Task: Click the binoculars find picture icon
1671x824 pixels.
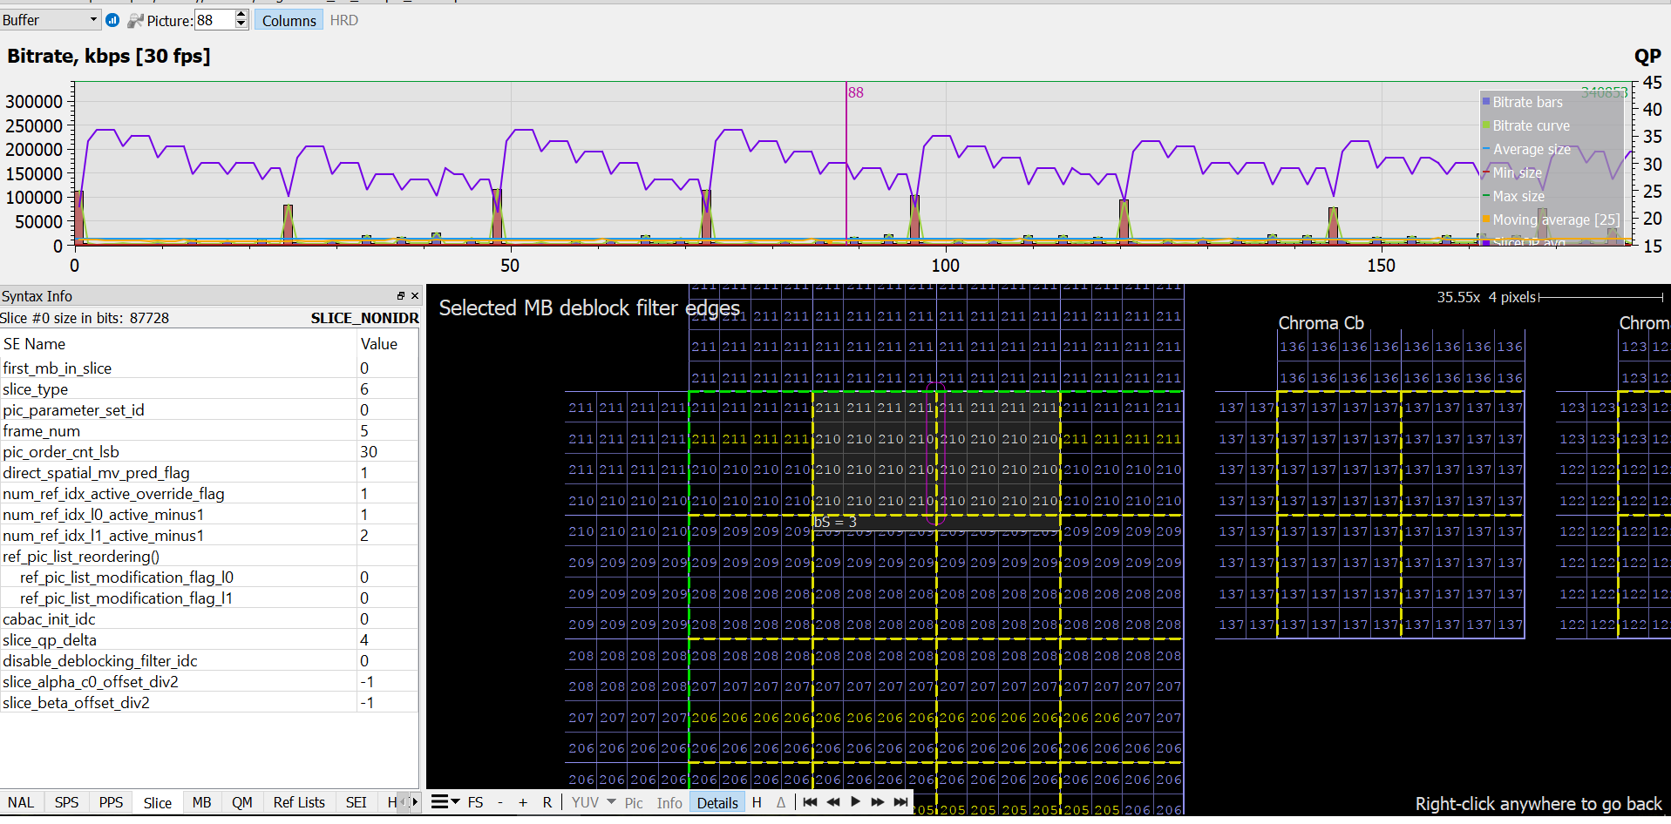Action: 135,20
